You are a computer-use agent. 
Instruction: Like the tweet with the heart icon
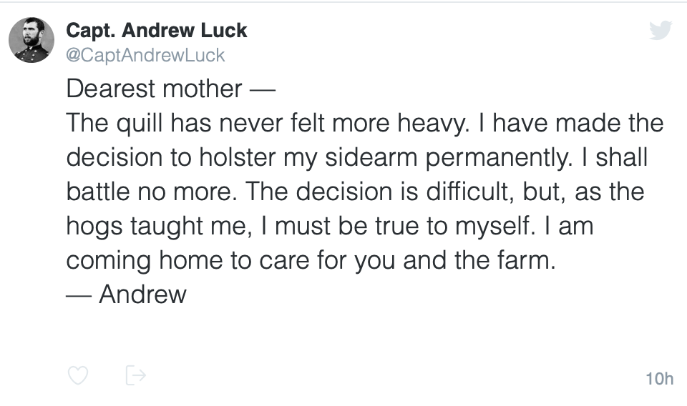pos(77,375)
